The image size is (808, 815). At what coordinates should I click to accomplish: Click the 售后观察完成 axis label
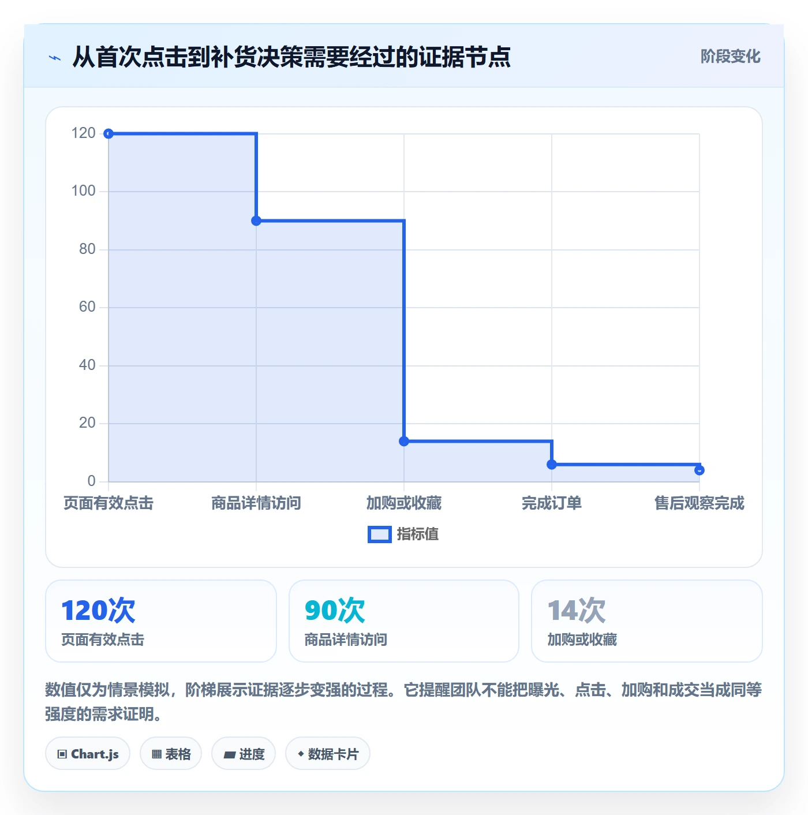point(699,503)
